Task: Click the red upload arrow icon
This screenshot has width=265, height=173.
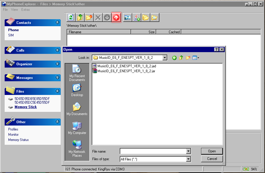Action: [x=116, y=18]
